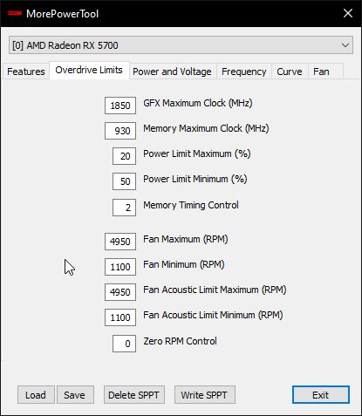Click the GFX Maximum Clock (MHz) label
This screenshot has width=362, height=416.
point(198,103)
